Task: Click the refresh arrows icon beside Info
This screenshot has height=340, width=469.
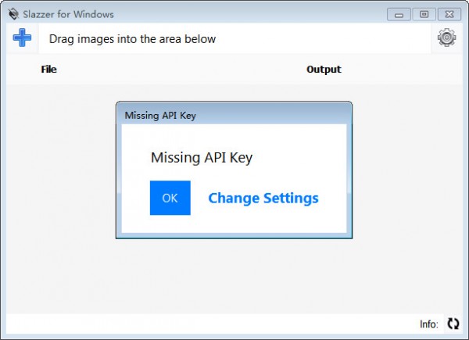Action: (453, 324)
